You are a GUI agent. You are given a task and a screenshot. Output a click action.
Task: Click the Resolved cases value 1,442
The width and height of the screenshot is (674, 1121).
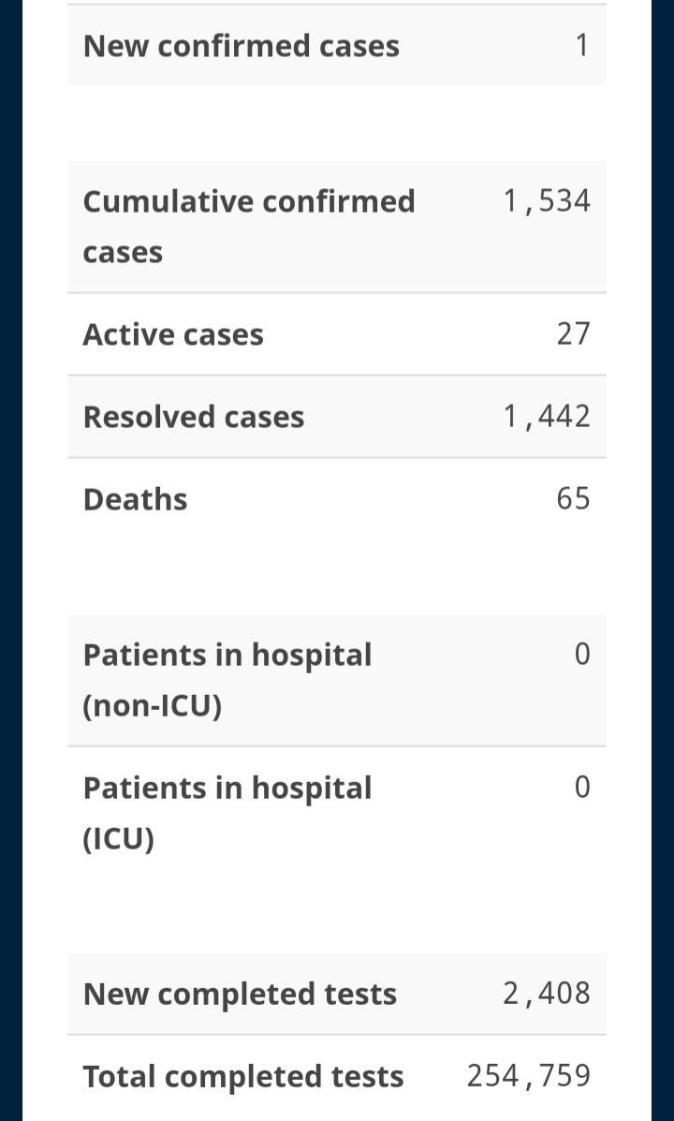point(547,416)
